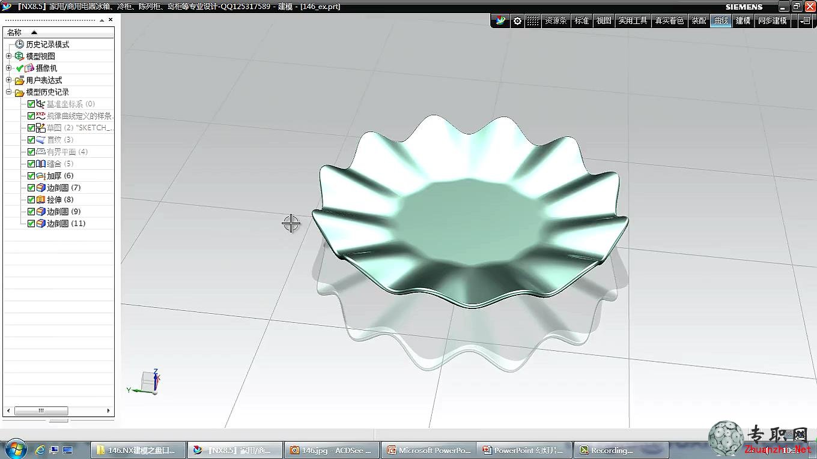This screenshot has width=817, height=459.
Task: Uncheck the 边倒圆 (7) checkbox
Action: tap(31, 188)
